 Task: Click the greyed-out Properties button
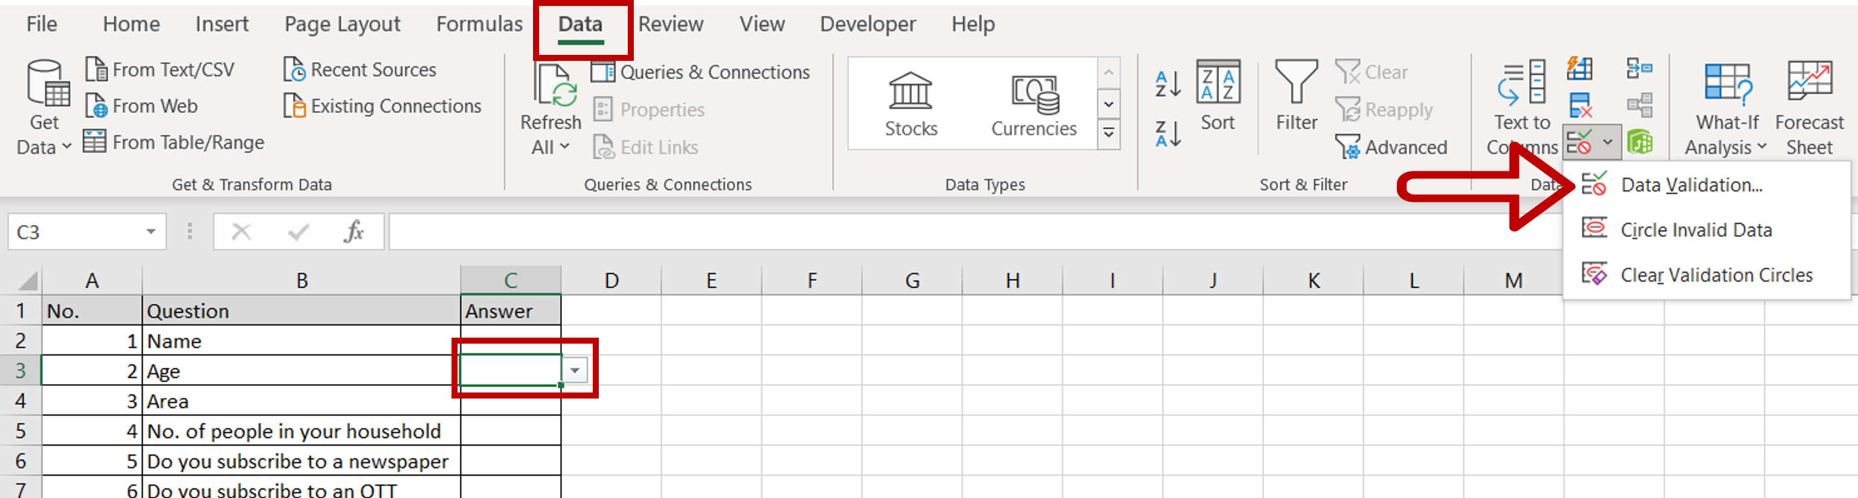pyautogui.click(x=648, y=110)
